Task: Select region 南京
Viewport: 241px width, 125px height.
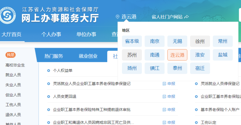Action: tap(155, 41)
